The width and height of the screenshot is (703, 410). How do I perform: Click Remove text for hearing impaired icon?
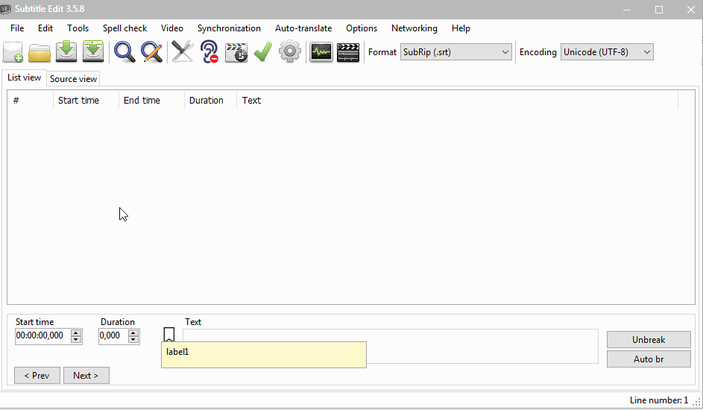[x=209, y=52]
